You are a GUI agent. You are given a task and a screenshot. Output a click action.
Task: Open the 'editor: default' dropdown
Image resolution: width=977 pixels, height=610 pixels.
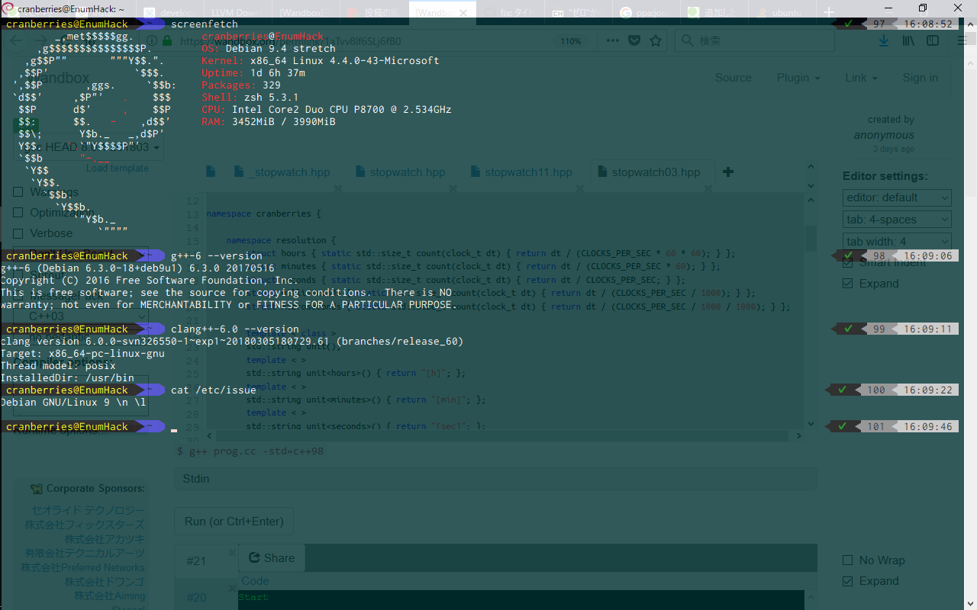tap(897, 197)
